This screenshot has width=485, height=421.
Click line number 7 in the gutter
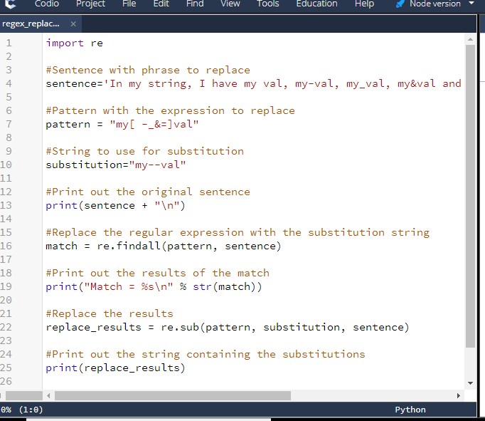pos(9,124)
